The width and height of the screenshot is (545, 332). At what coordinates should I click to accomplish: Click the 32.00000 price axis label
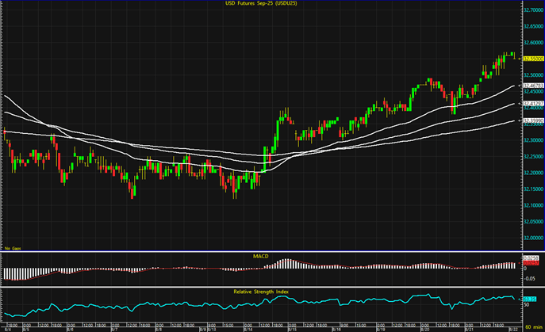[x=532, y=236]
